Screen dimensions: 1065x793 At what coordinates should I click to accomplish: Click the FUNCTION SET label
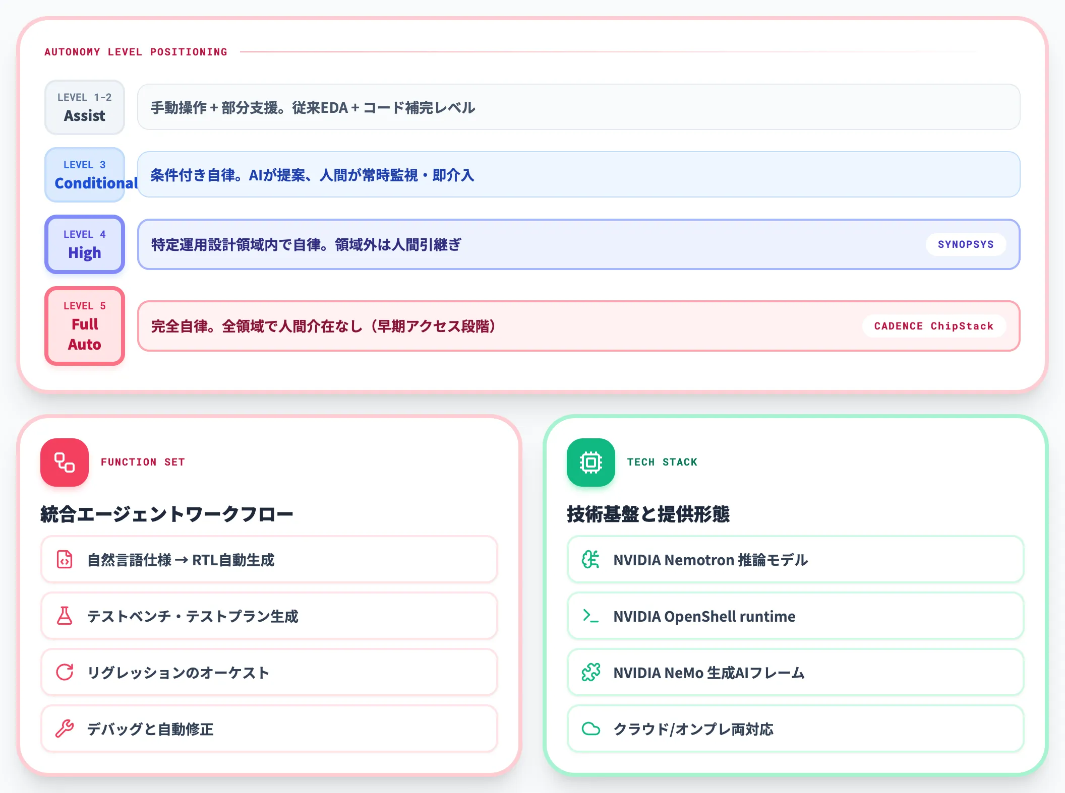(x=143, y=462)
